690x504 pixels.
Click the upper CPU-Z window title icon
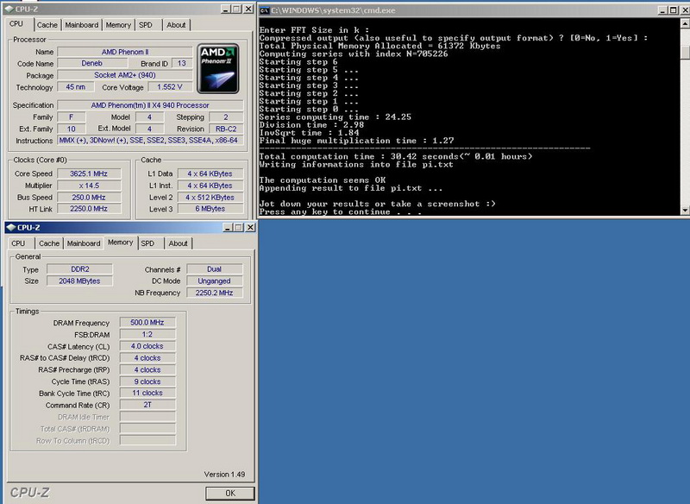pyautogui.click(x=9, y=9)
